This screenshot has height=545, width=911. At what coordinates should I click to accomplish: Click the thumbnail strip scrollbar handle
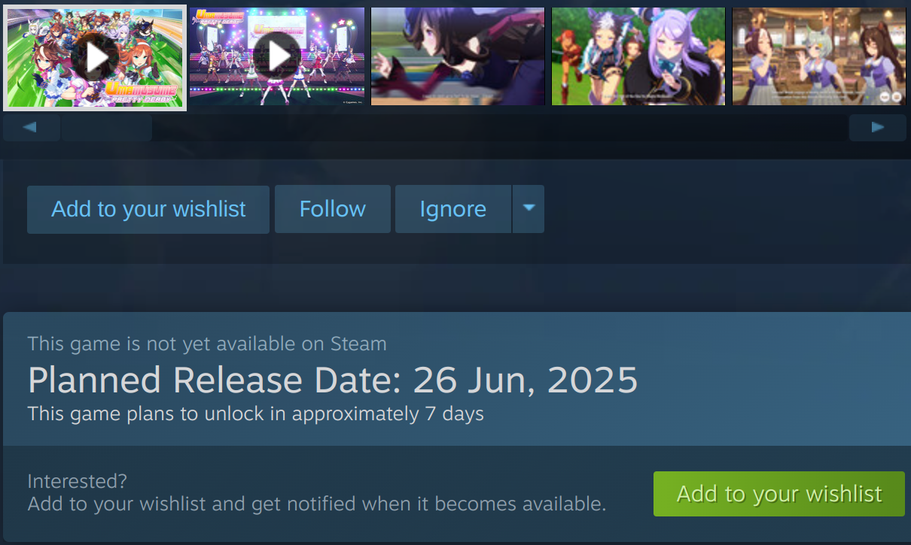pos(106,128)
